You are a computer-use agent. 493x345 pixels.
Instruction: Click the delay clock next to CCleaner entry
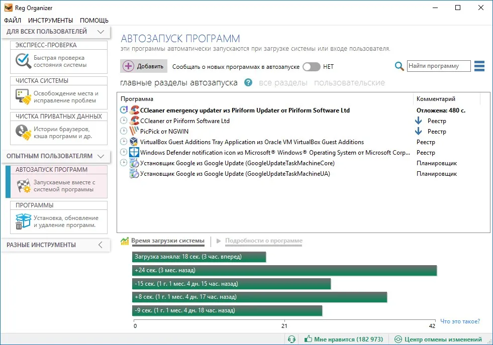124,121
